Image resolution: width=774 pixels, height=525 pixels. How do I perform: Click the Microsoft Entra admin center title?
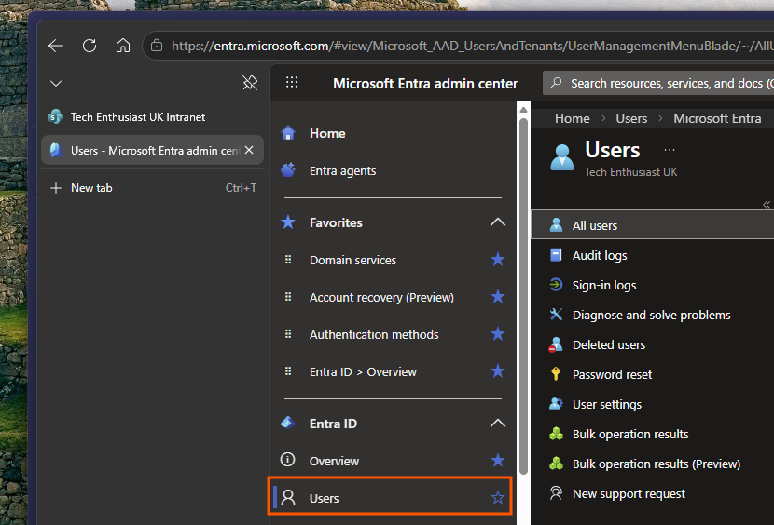tap(425, 83)
